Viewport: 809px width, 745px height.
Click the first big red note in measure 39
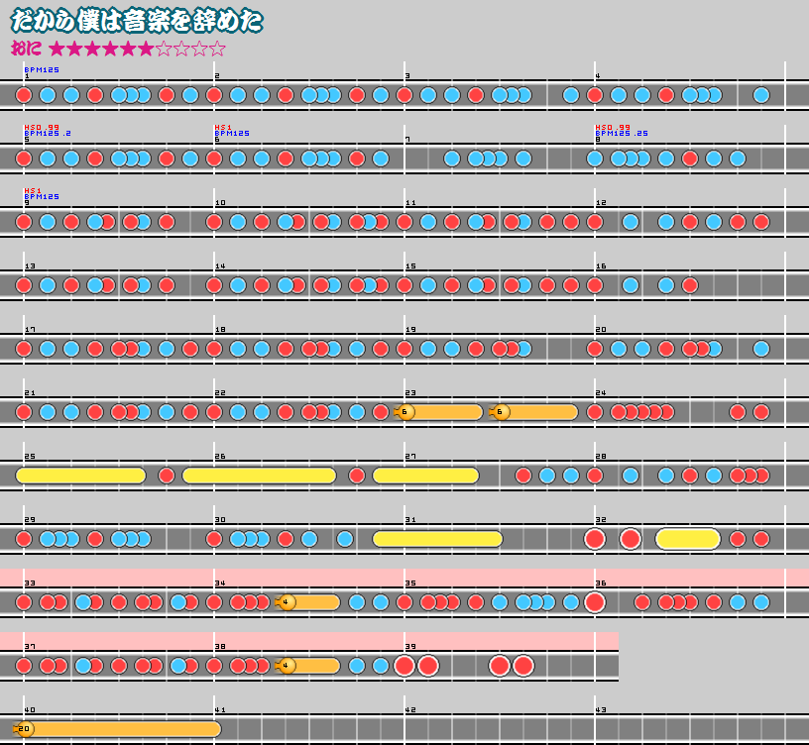pyautogui.click(x=404, y=666)
